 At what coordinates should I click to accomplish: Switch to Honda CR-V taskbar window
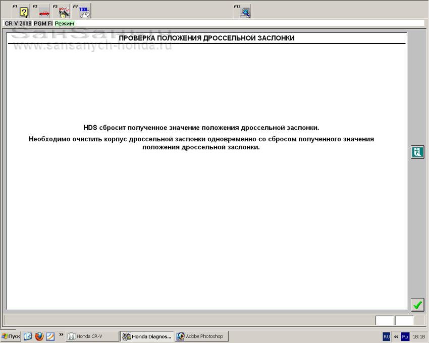coord(92,336)
